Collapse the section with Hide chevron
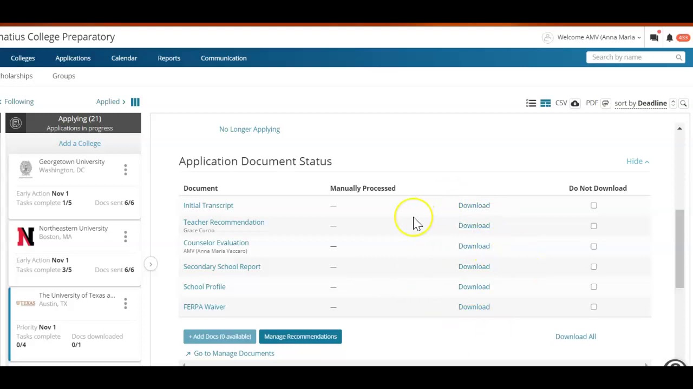The width and height of the screenshot is (693, 389). pyautogui.click(x=638, y=161)
